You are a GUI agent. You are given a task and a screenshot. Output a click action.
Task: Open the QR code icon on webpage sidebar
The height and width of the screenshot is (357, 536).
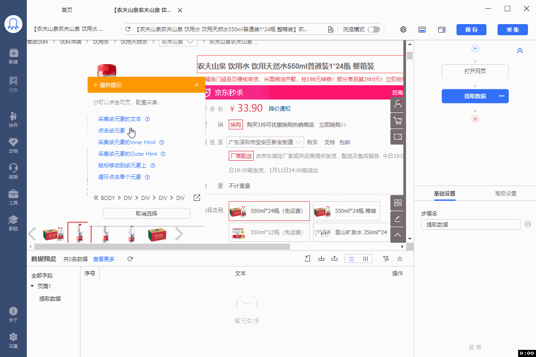pos(398,203)
